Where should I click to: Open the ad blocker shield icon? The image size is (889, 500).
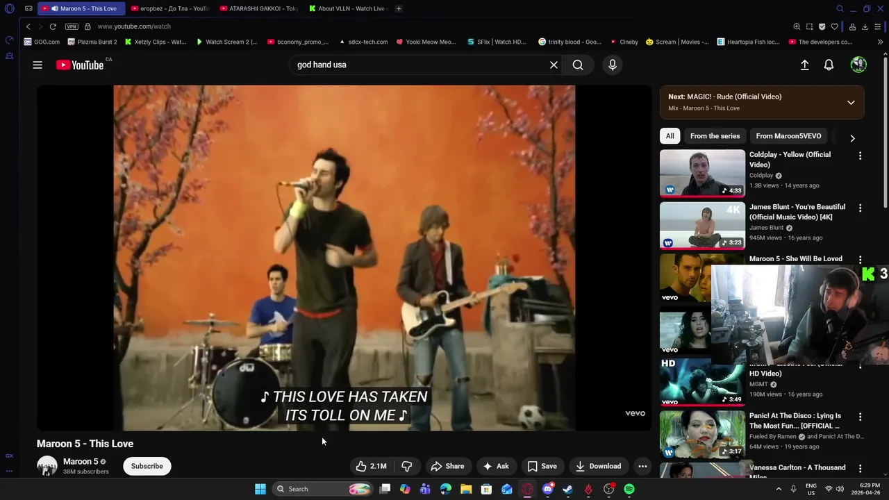(822, 26)
